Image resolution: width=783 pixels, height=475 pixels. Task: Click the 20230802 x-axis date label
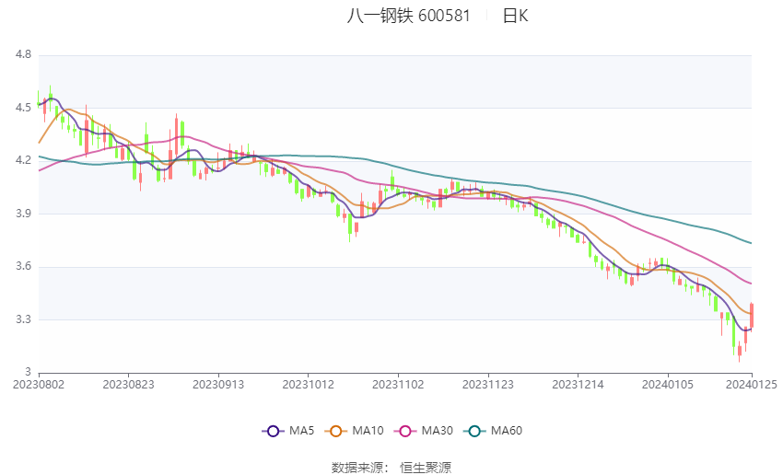39,385
